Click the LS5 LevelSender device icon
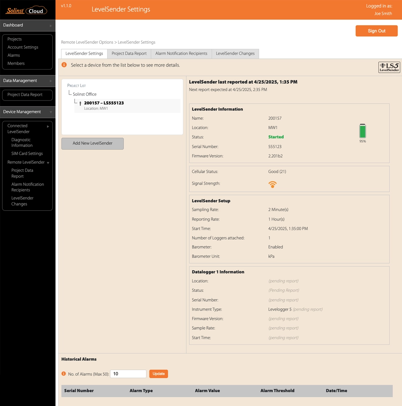This screenshot has width=402, height=406. pyautogui.click(x=389, y=67)
